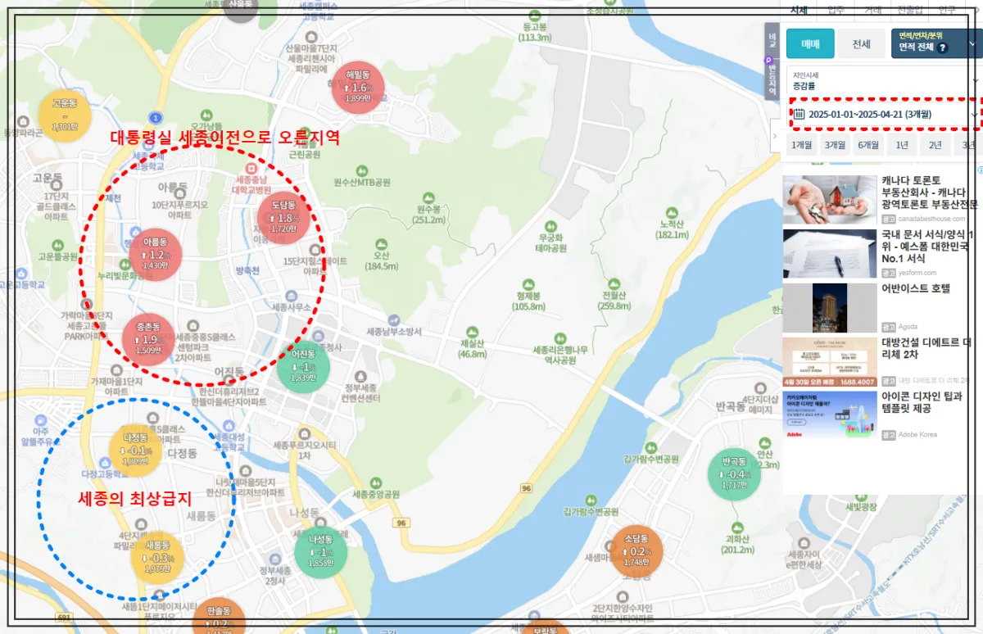Image resolution: width=983 pixels, height=634 pixels.
Task: Click the 소담동 orange price marker
Action: point(637,550)
